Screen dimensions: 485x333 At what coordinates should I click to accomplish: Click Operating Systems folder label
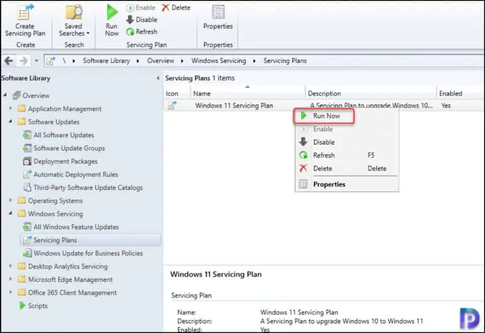(55, 201)
